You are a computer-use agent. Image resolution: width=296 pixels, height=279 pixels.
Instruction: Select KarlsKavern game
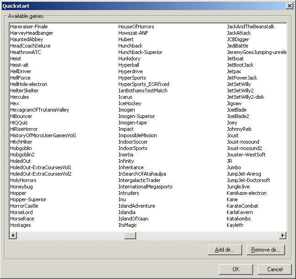click(239, 212)
